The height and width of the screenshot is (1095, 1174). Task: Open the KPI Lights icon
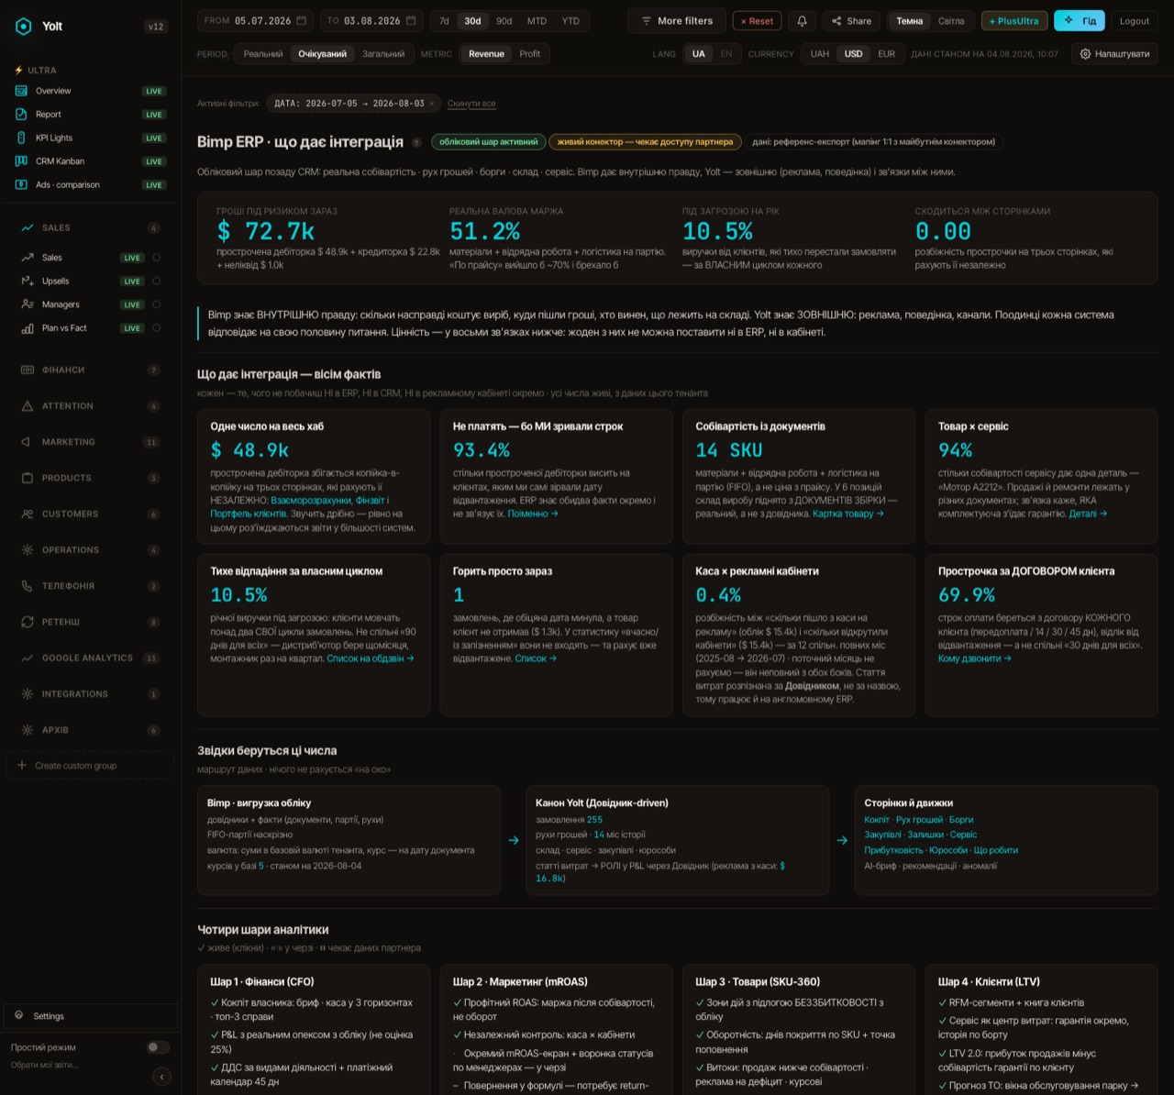click(x=21, y=138)
